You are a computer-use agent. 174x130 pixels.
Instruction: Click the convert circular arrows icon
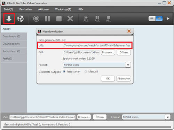(x=20, y=19)
